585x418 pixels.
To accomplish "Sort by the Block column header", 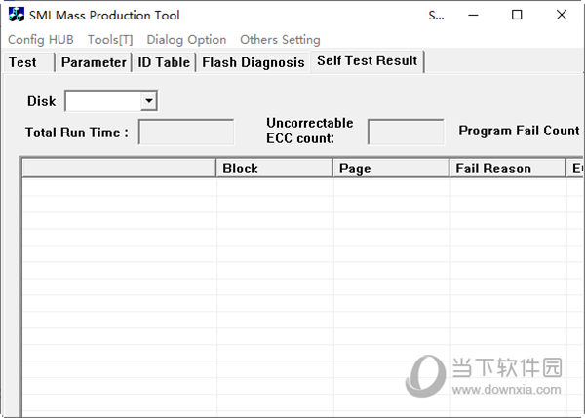I will click(275, 169).
